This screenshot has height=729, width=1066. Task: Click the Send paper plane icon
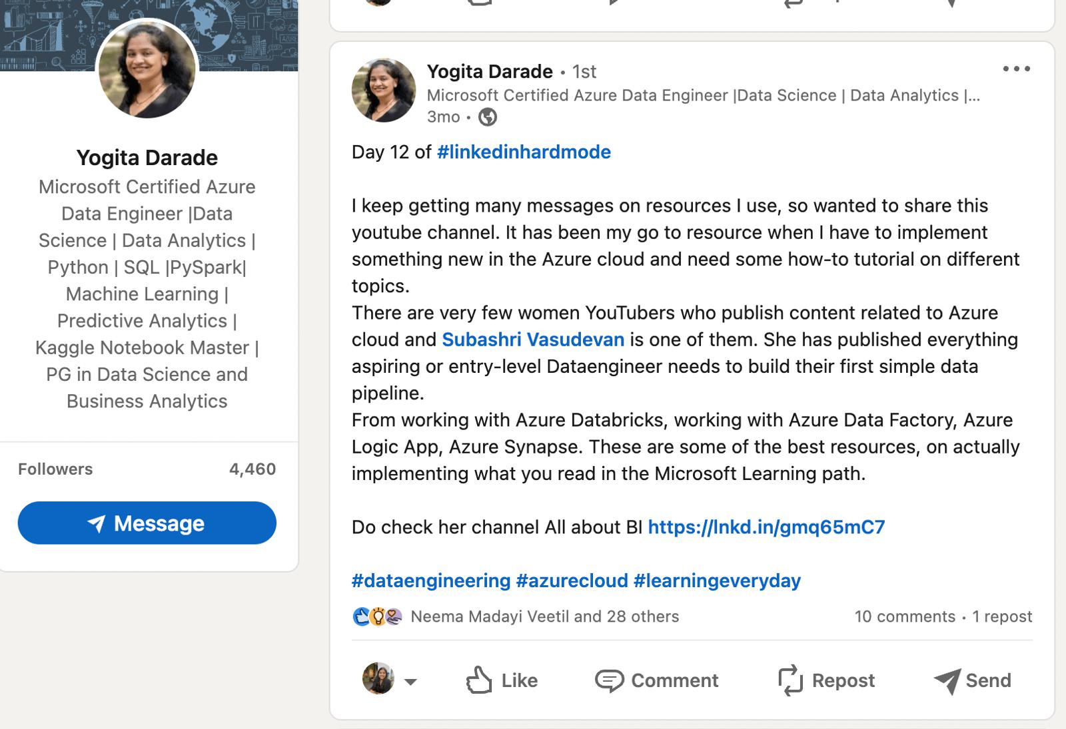coord(947,680)
